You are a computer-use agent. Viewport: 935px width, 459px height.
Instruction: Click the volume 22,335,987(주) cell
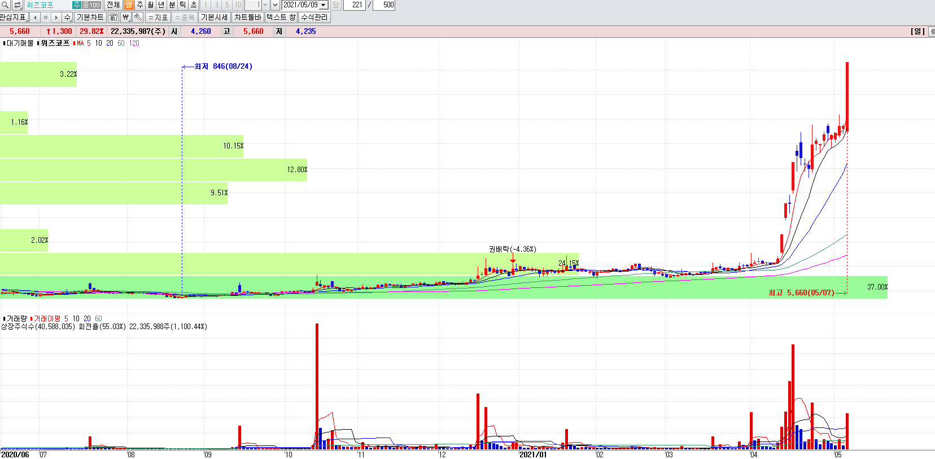point(138,32)
